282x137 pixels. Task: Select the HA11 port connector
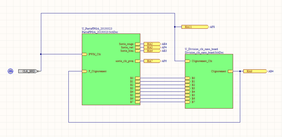195,27
